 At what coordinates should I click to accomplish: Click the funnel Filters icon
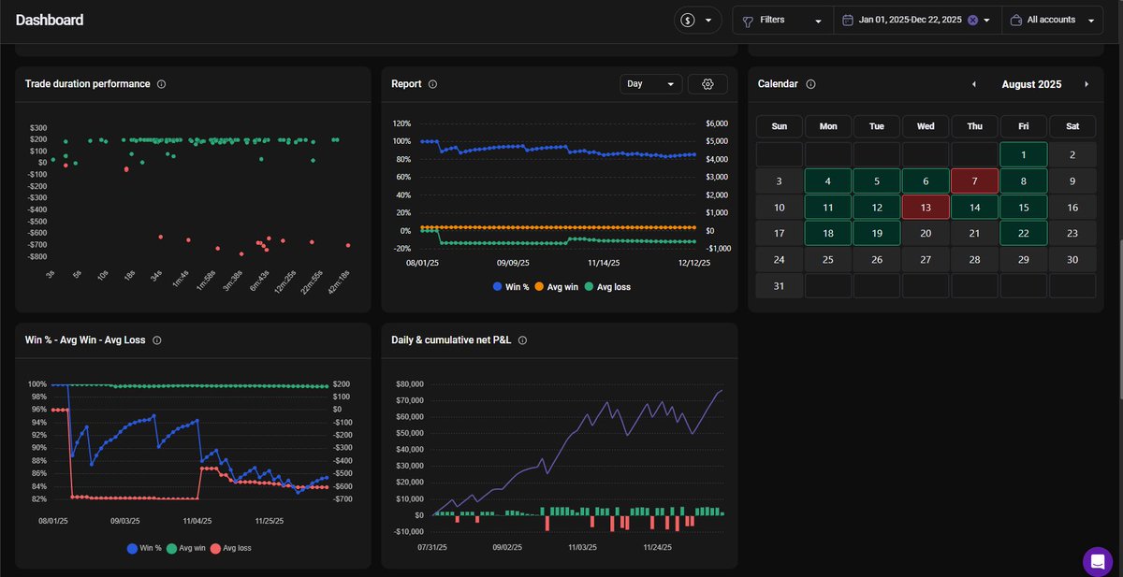pos(748,20)
